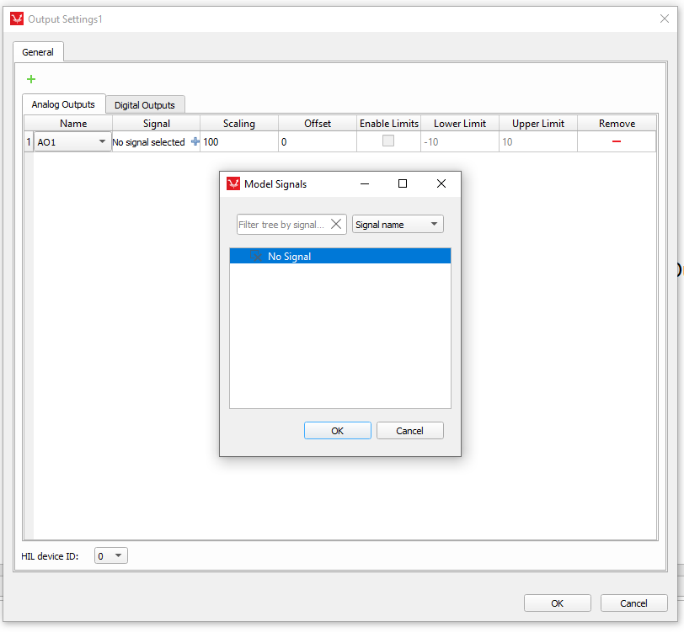Click the red minus remove row icon
Viewport: 684px width, 632px height.
[617, 142]
